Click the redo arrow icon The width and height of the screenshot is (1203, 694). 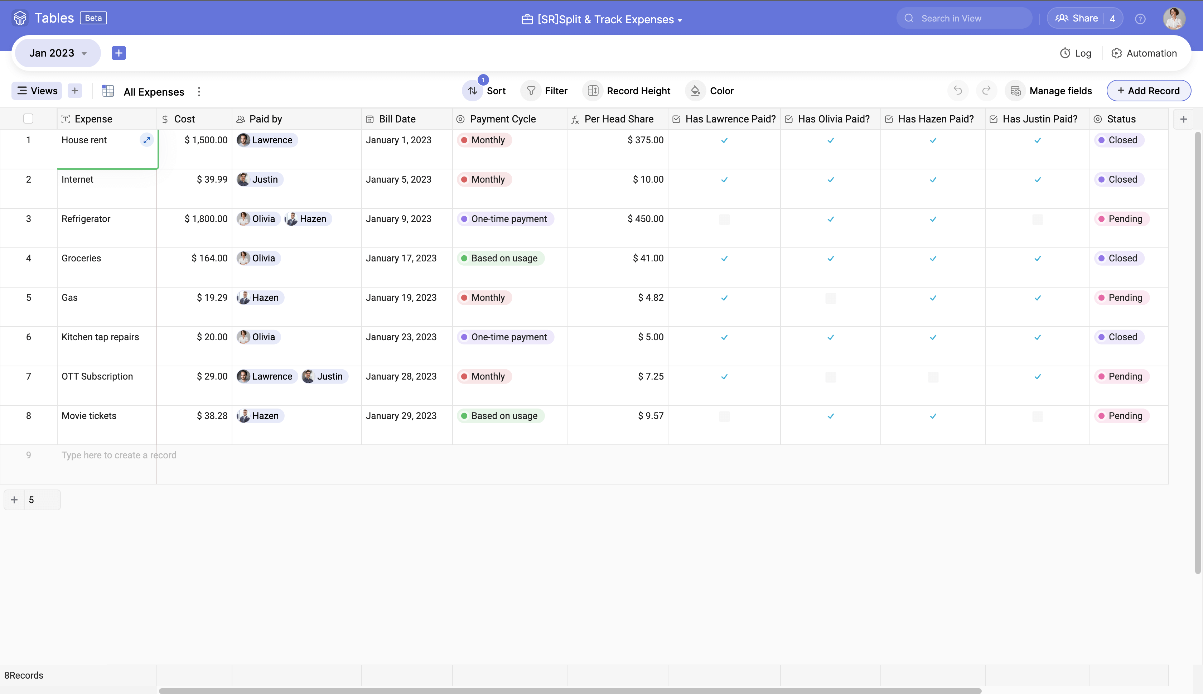coord(986,91)
